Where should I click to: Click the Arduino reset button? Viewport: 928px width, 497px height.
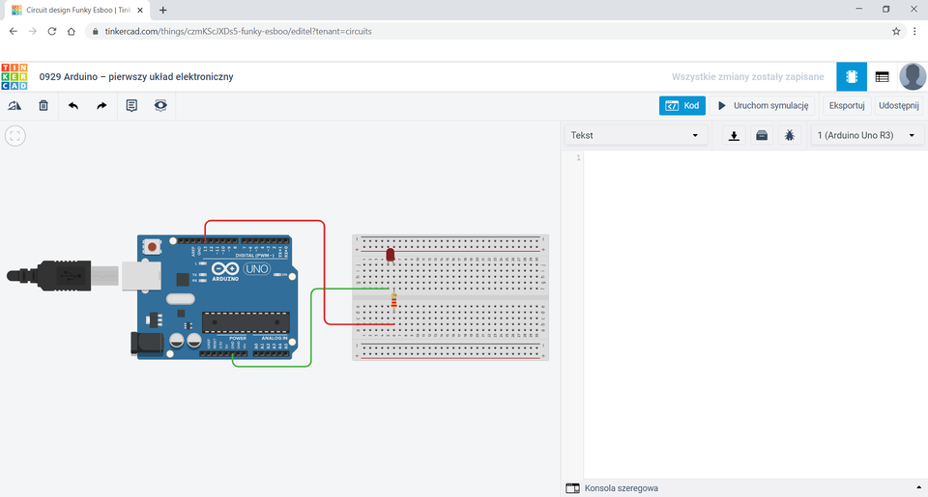click(x=152, y=246)
